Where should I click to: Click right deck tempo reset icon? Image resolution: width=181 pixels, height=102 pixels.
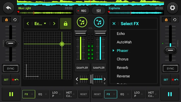(x=174, y=20)
